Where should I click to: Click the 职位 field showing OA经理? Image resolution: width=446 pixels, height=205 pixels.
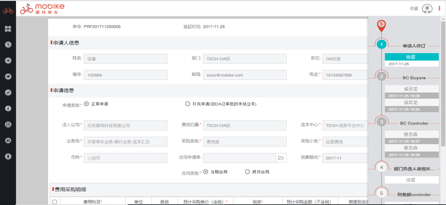click(x=345, y=59)
